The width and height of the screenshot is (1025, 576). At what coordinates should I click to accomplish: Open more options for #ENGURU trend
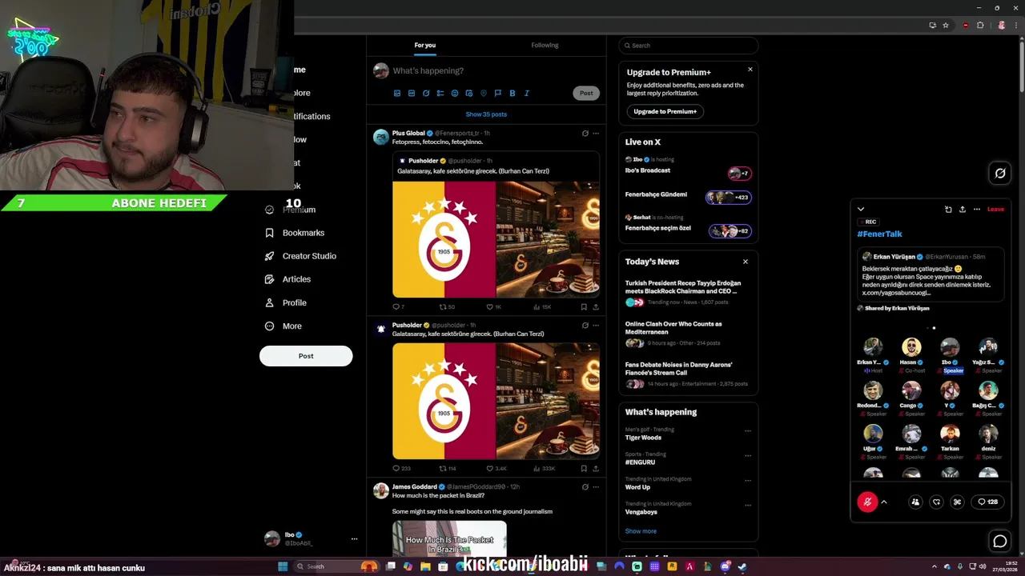click(748, 456)
